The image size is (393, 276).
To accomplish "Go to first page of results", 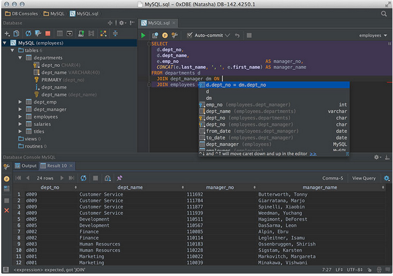I will click(18, 178).
